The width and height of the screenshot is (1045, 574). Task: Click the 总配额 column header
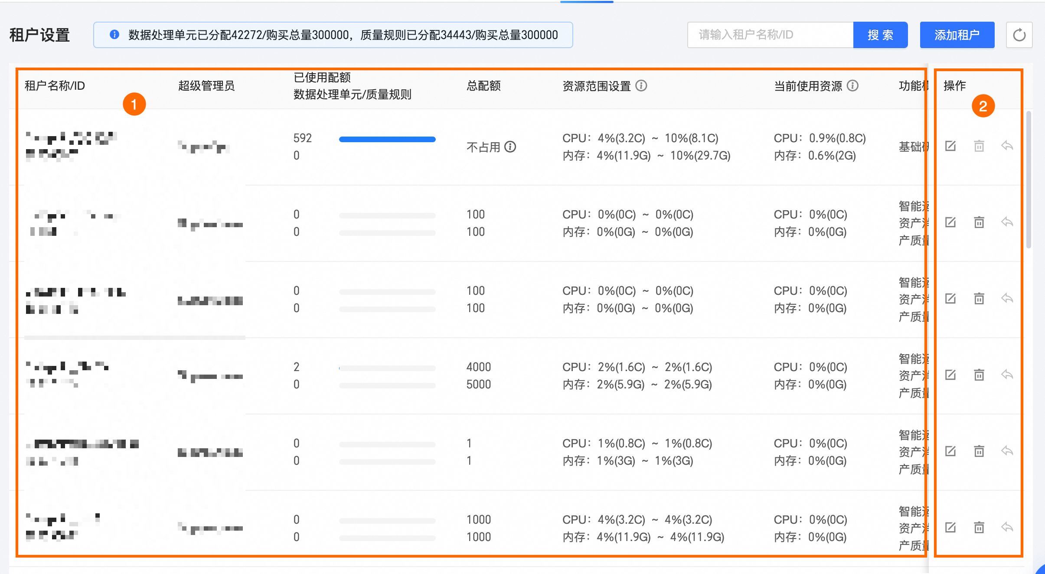[483, 86]
